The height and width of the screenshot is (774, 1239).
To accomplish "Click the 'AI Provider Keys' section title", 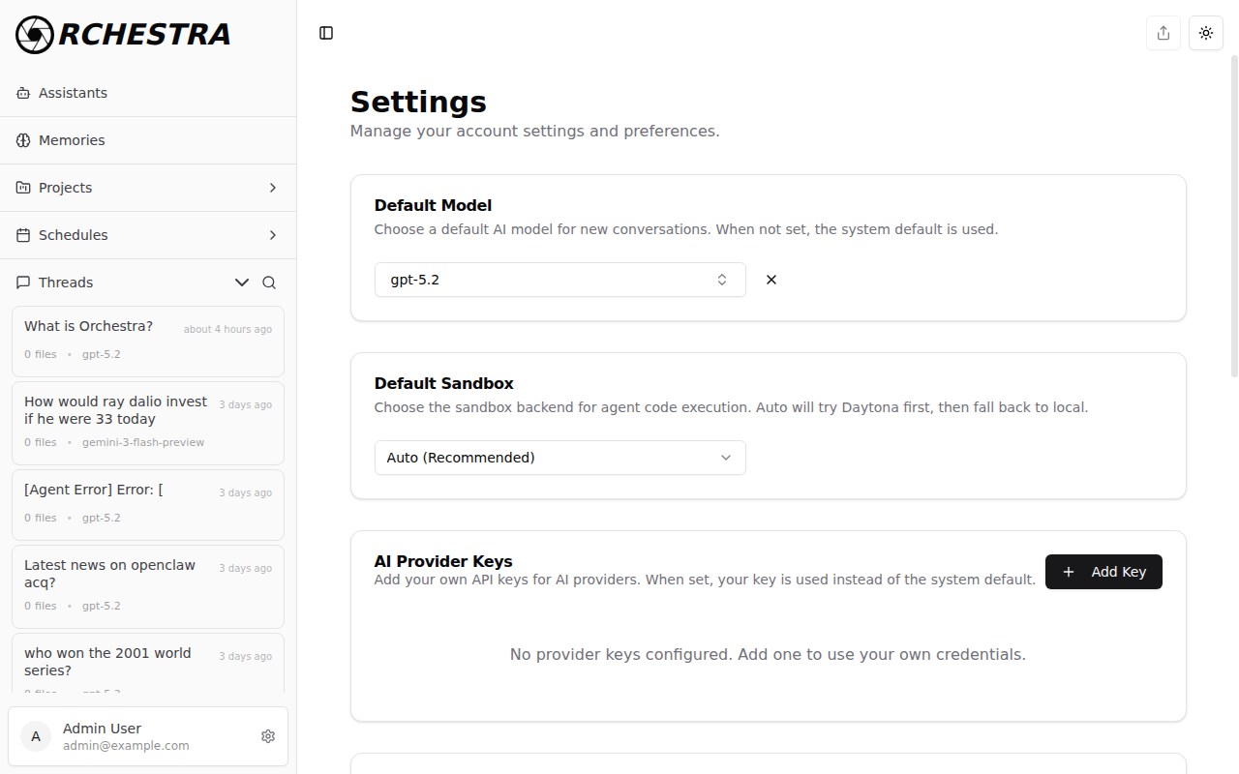I will (x=443, y=561).
